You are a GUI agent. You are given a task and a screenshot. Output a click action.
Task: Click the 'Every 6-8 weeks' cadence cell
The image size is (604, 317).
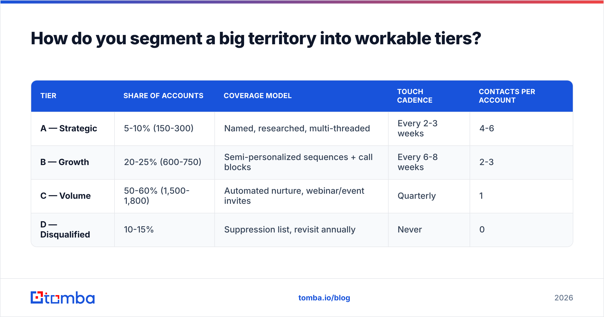click(x=429, y=162)
